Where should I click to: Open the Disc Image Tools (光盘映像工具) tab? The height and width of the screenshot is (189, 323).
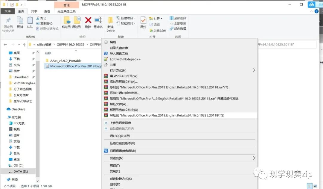(66, 11)
